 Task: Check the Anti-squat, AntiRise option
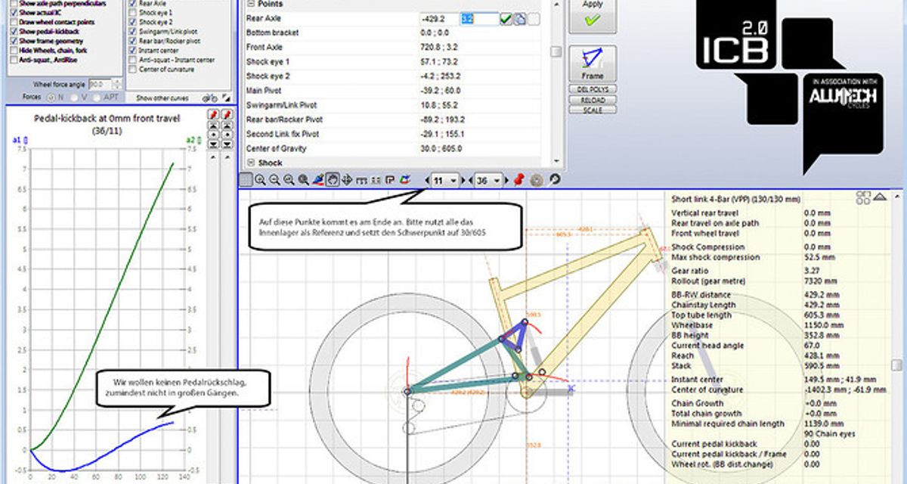[14, 60]
